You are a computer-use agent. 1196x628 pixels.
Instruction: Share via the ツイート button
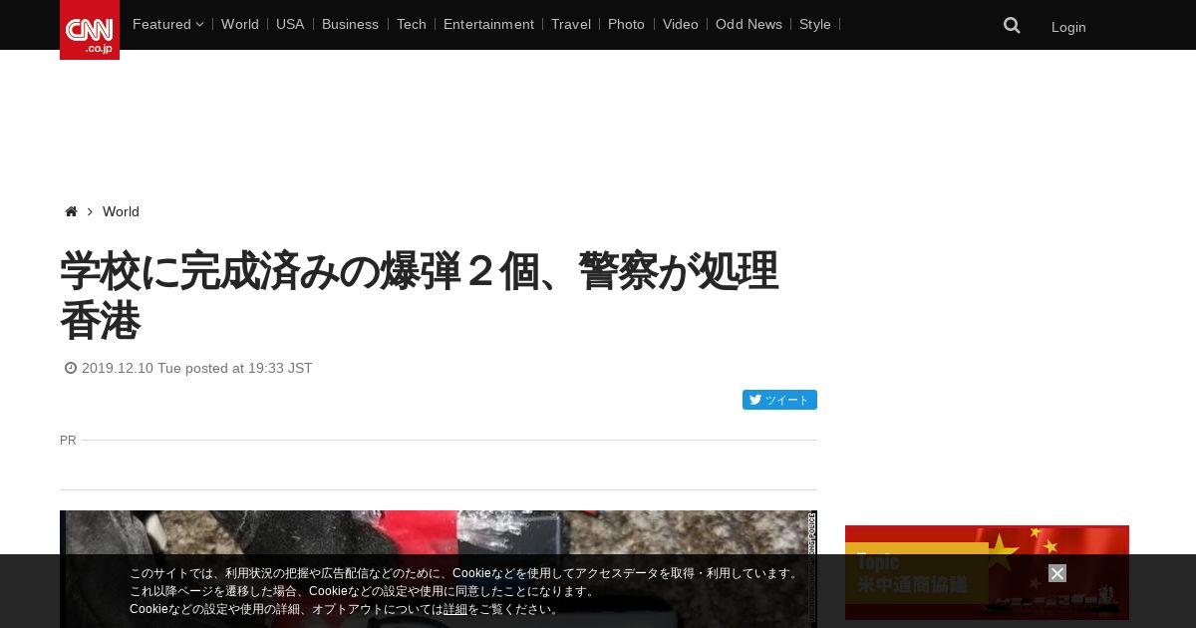[779, 400]
